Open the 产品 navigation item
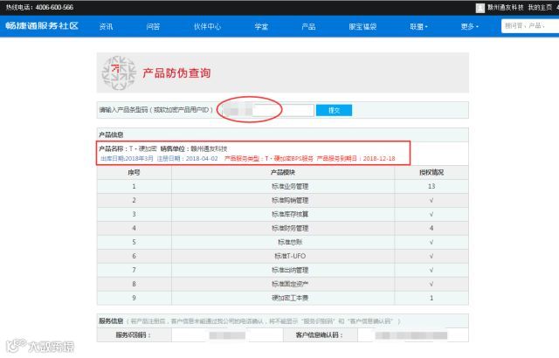Viewport: 559px width, 358px height. tap(308, 26)
